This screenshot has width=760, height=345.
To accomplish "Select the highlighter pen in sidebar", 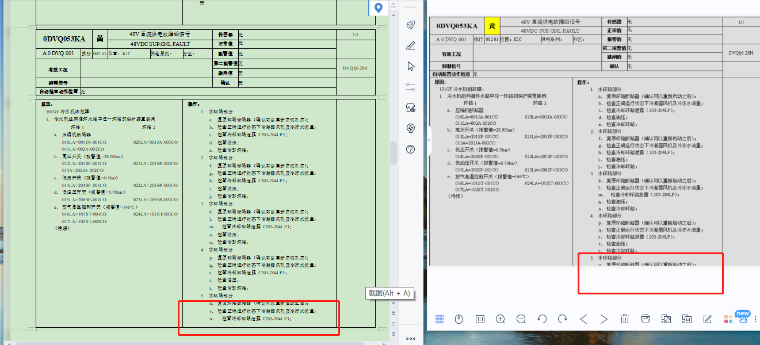I will click(411, 45).
